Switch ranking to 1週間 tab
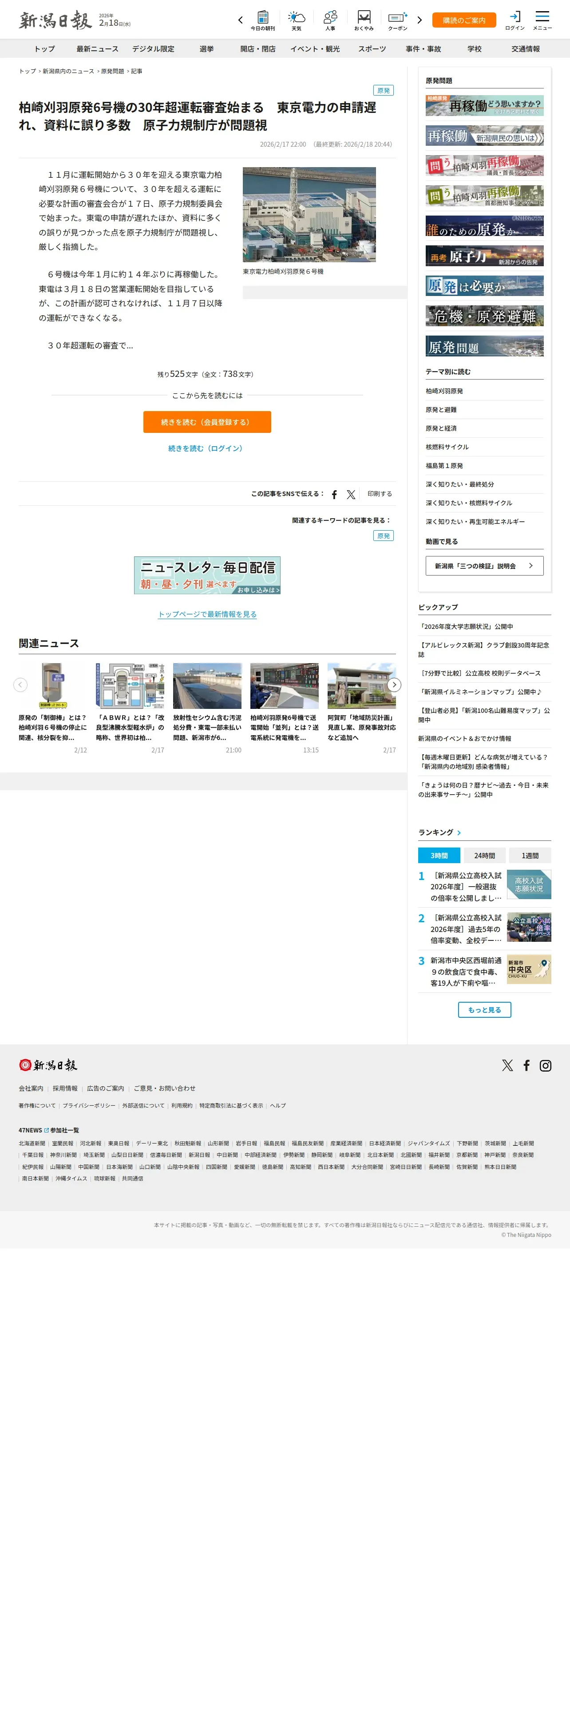Image resolution: width=570 pixels, height=1712 pixels. click(530, 856)
